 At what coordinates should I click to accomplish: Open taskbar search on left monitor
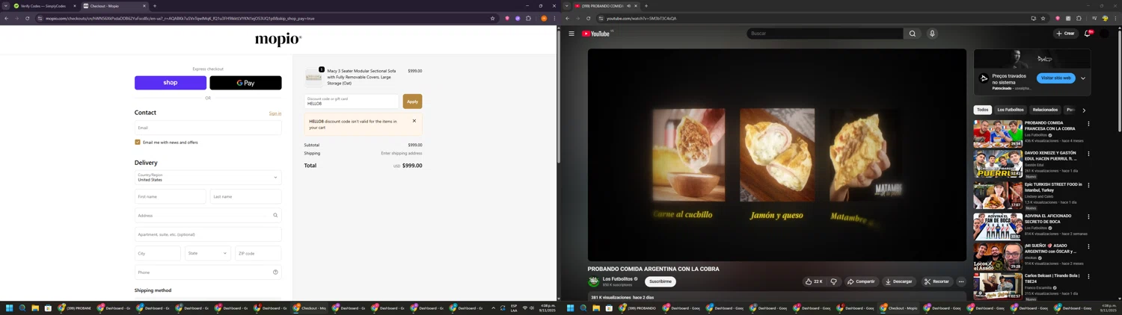[22, 308]
